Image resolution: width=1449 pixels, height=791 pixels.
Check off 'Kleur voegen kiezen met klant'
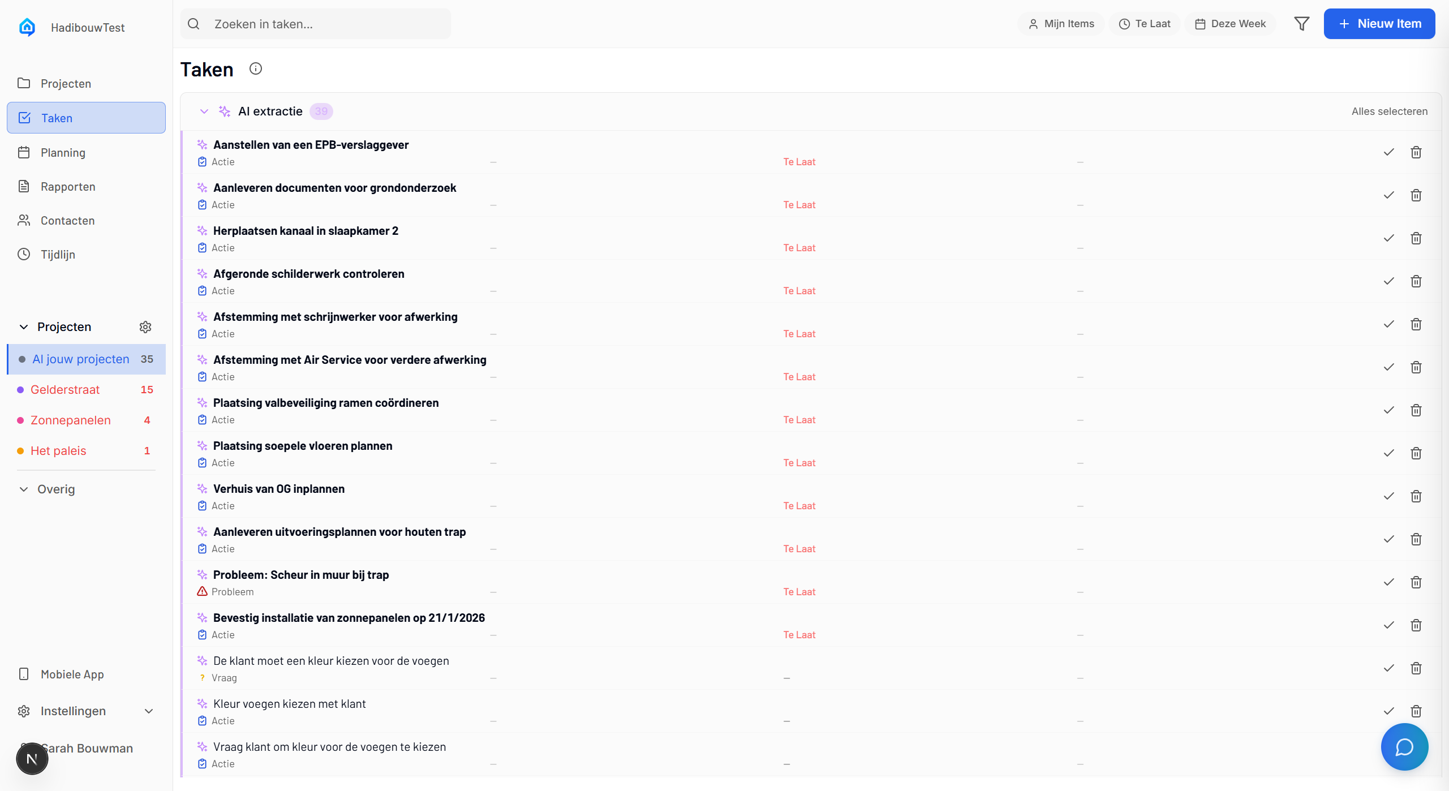tap(1388, 711)
